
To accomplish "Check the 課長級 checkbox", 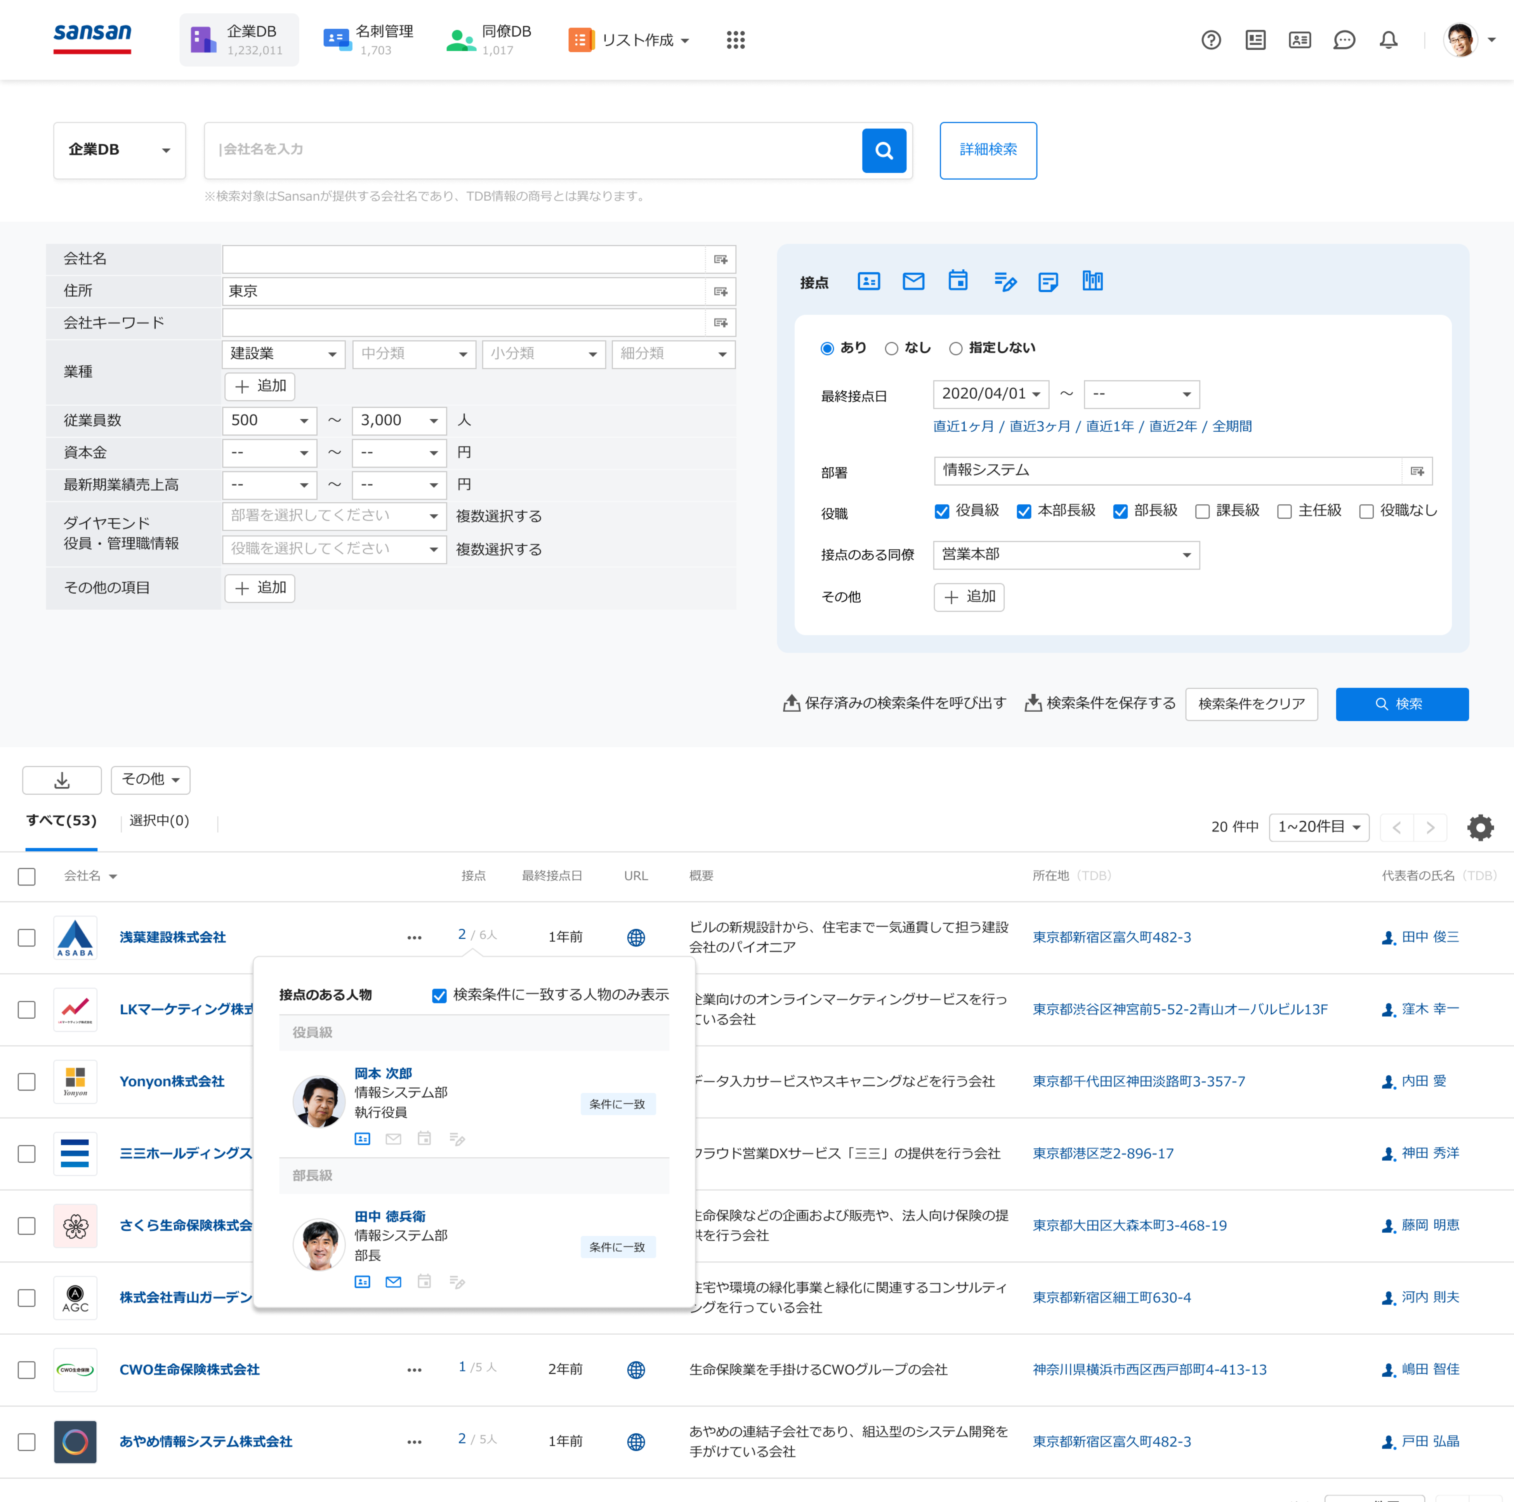I will (1202, 512).
